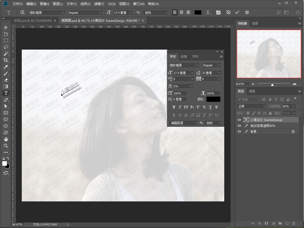Screen dimensions: 304x228
Task: Click the text color swatch in character panel
Action: 213,99
